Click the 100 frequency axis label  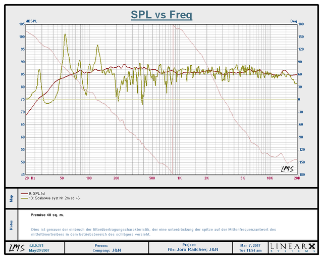pyautogui.click(x=89, y=178)
